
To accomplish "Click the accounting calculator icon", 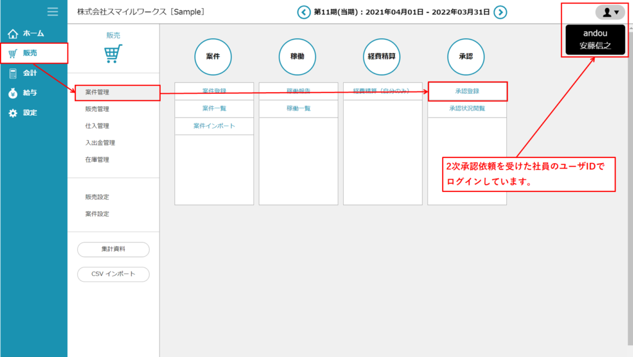I will [13, 73].
